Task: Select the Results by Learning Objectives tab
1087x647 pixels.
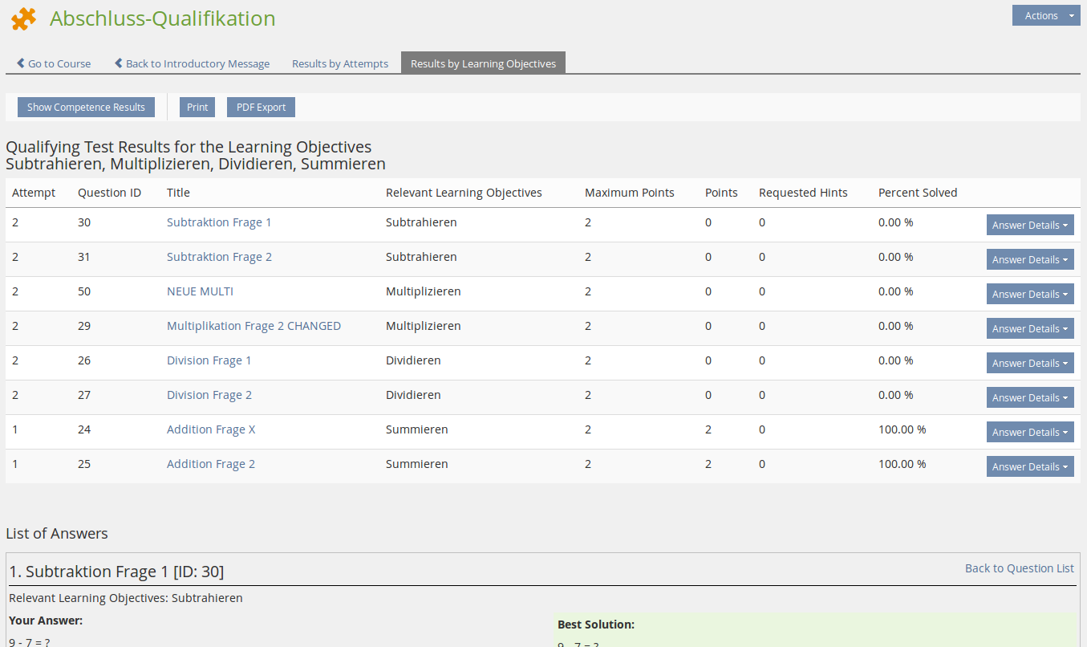Action: tap(483, 63)
